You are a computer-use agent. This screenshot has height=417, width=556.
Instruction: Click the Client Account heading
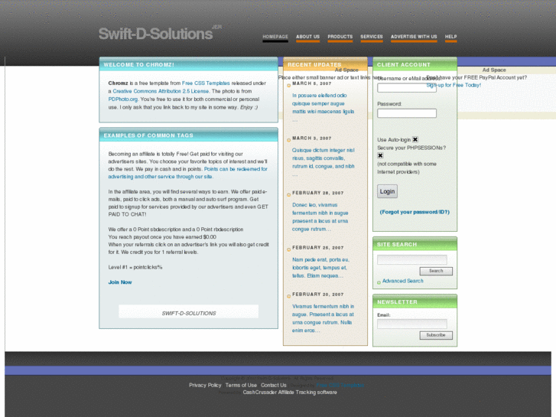tap(404, 64)
